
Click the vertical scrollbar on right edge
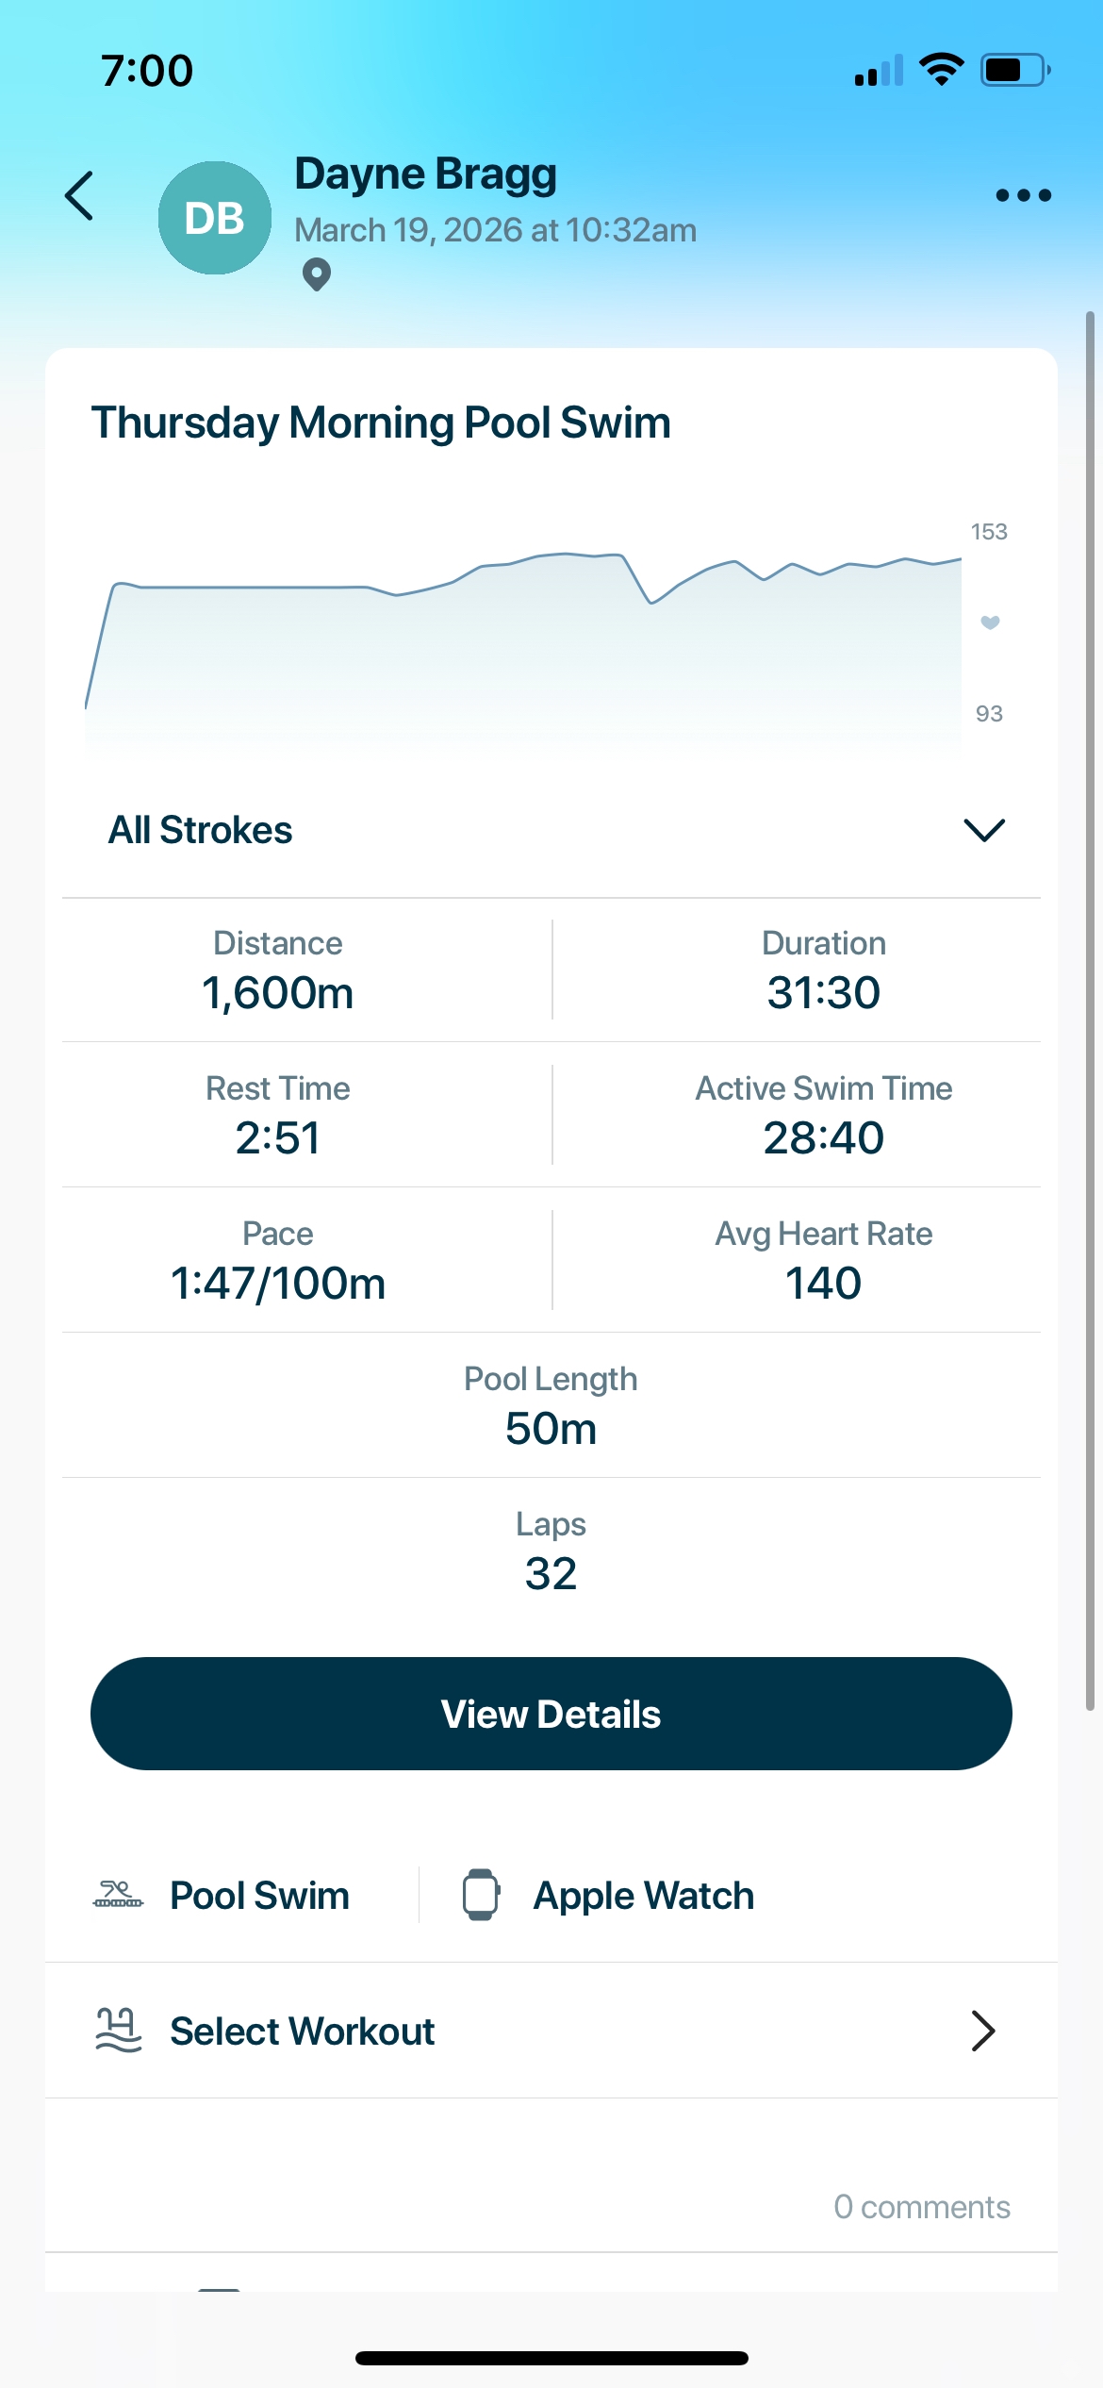tap(1090, 1009)
